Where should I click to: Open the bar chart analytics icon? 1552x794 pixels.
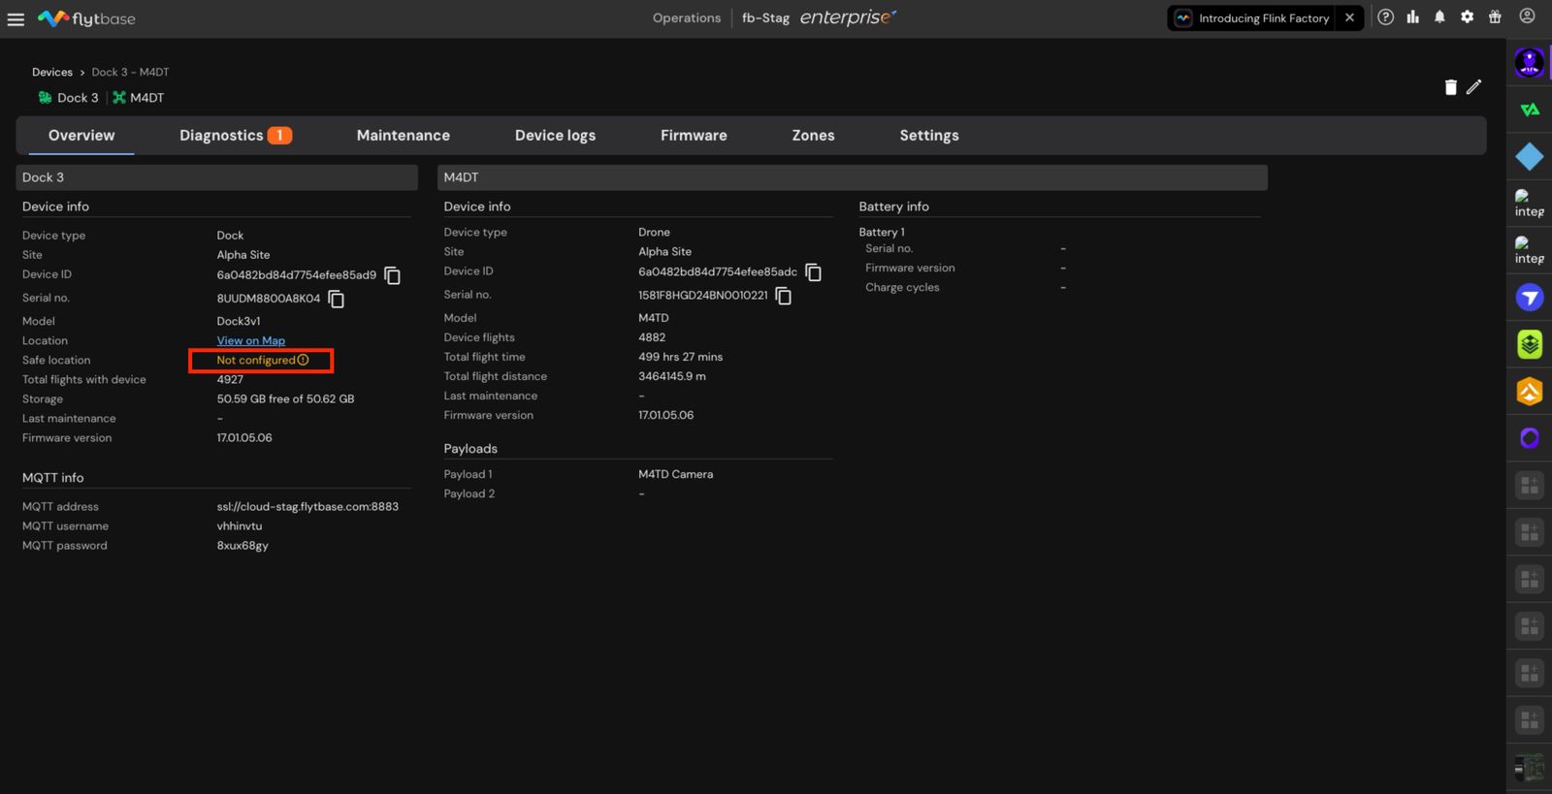click(x=1412, y=17)
